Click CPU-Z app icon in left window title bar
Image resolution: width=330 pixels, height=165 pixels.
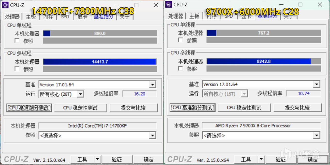(5, 5)
